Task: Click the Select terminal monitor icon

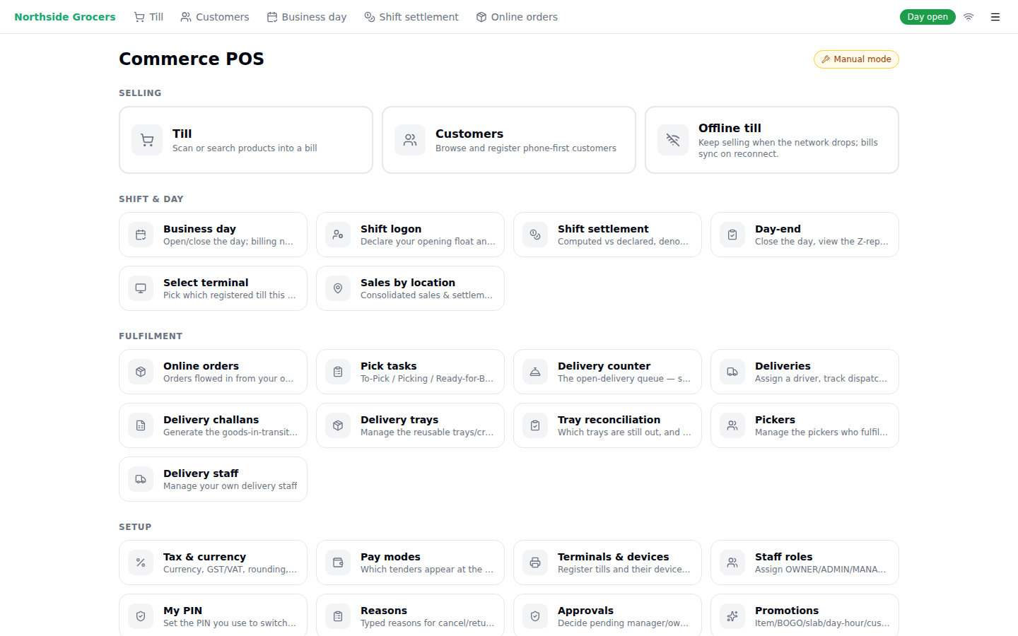Action: [141, 288]
